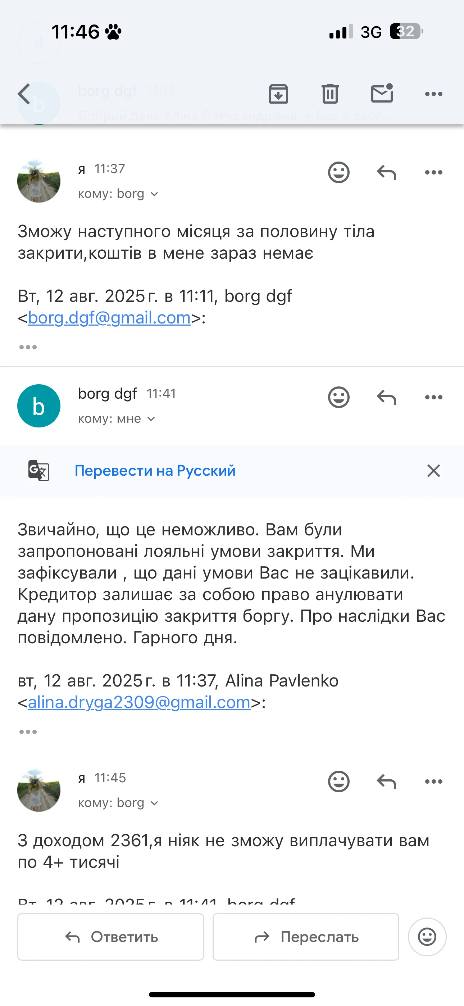Tap the back arrow to leave thread
The height and width of the screenshot is (1006, 464).
(24, 94)
